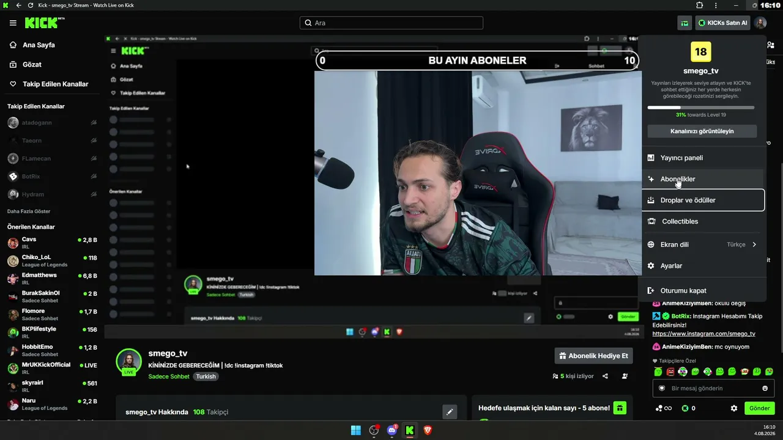Open followed channel atadogann
The image size is (783, 440).
point(52,123)
